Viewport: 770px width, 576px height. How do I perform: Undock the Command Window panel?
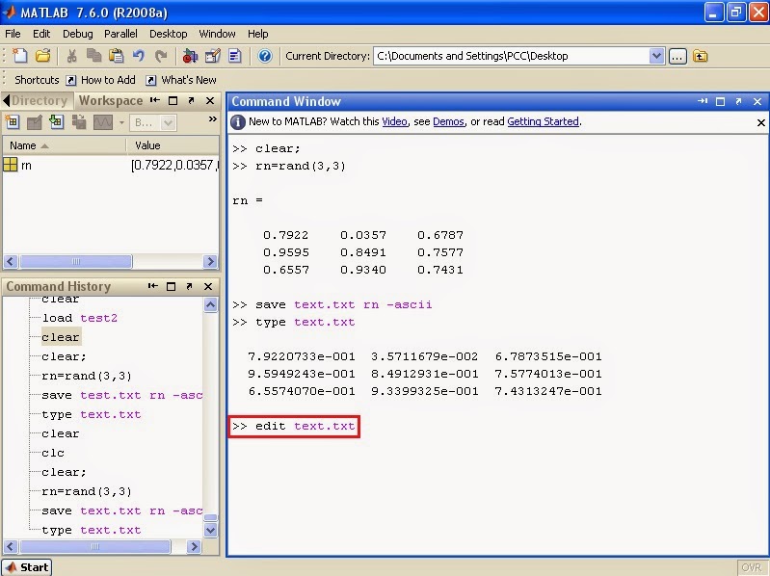pyautogui.click(x=738, y=101)
